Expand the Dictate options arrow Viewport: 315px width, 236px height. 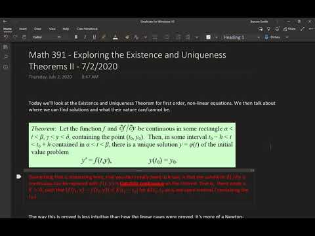tap(287, 37)
